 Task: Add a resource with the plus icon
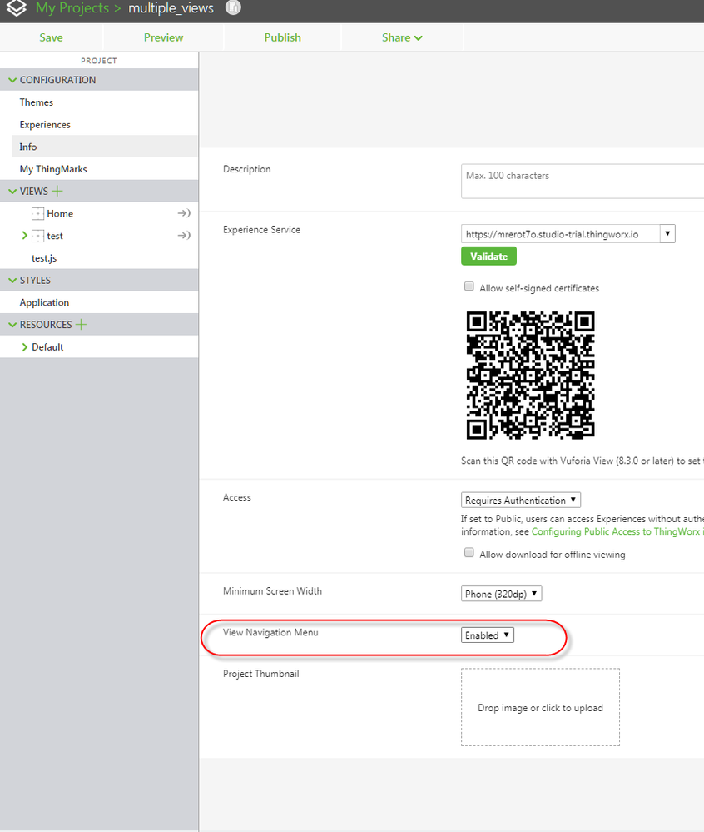coord(81,325)
